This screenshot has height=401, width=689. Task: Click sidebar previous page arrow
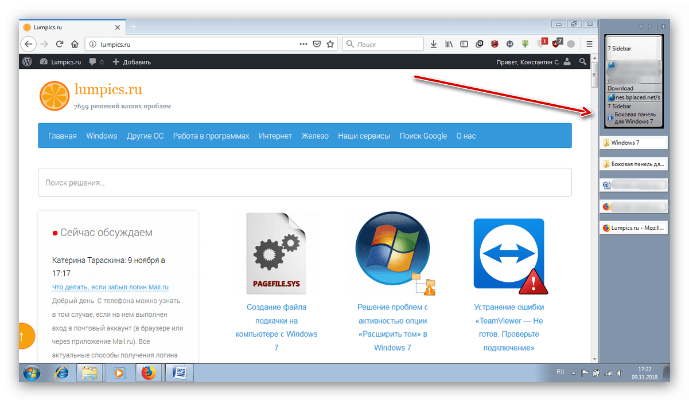(x=641, y=26)
